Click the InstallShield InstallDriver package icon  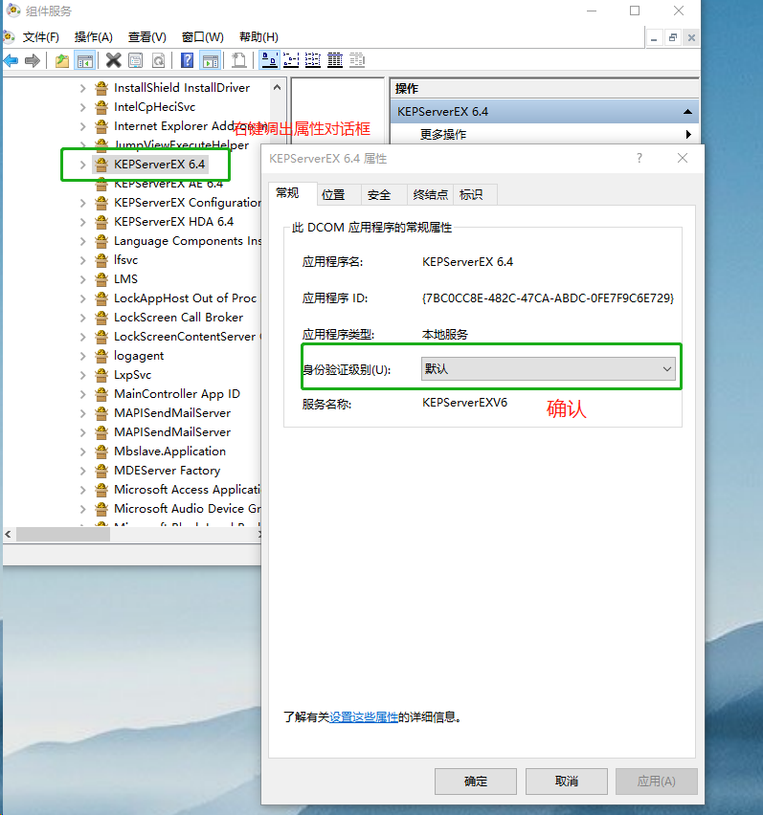click(101, 88)
